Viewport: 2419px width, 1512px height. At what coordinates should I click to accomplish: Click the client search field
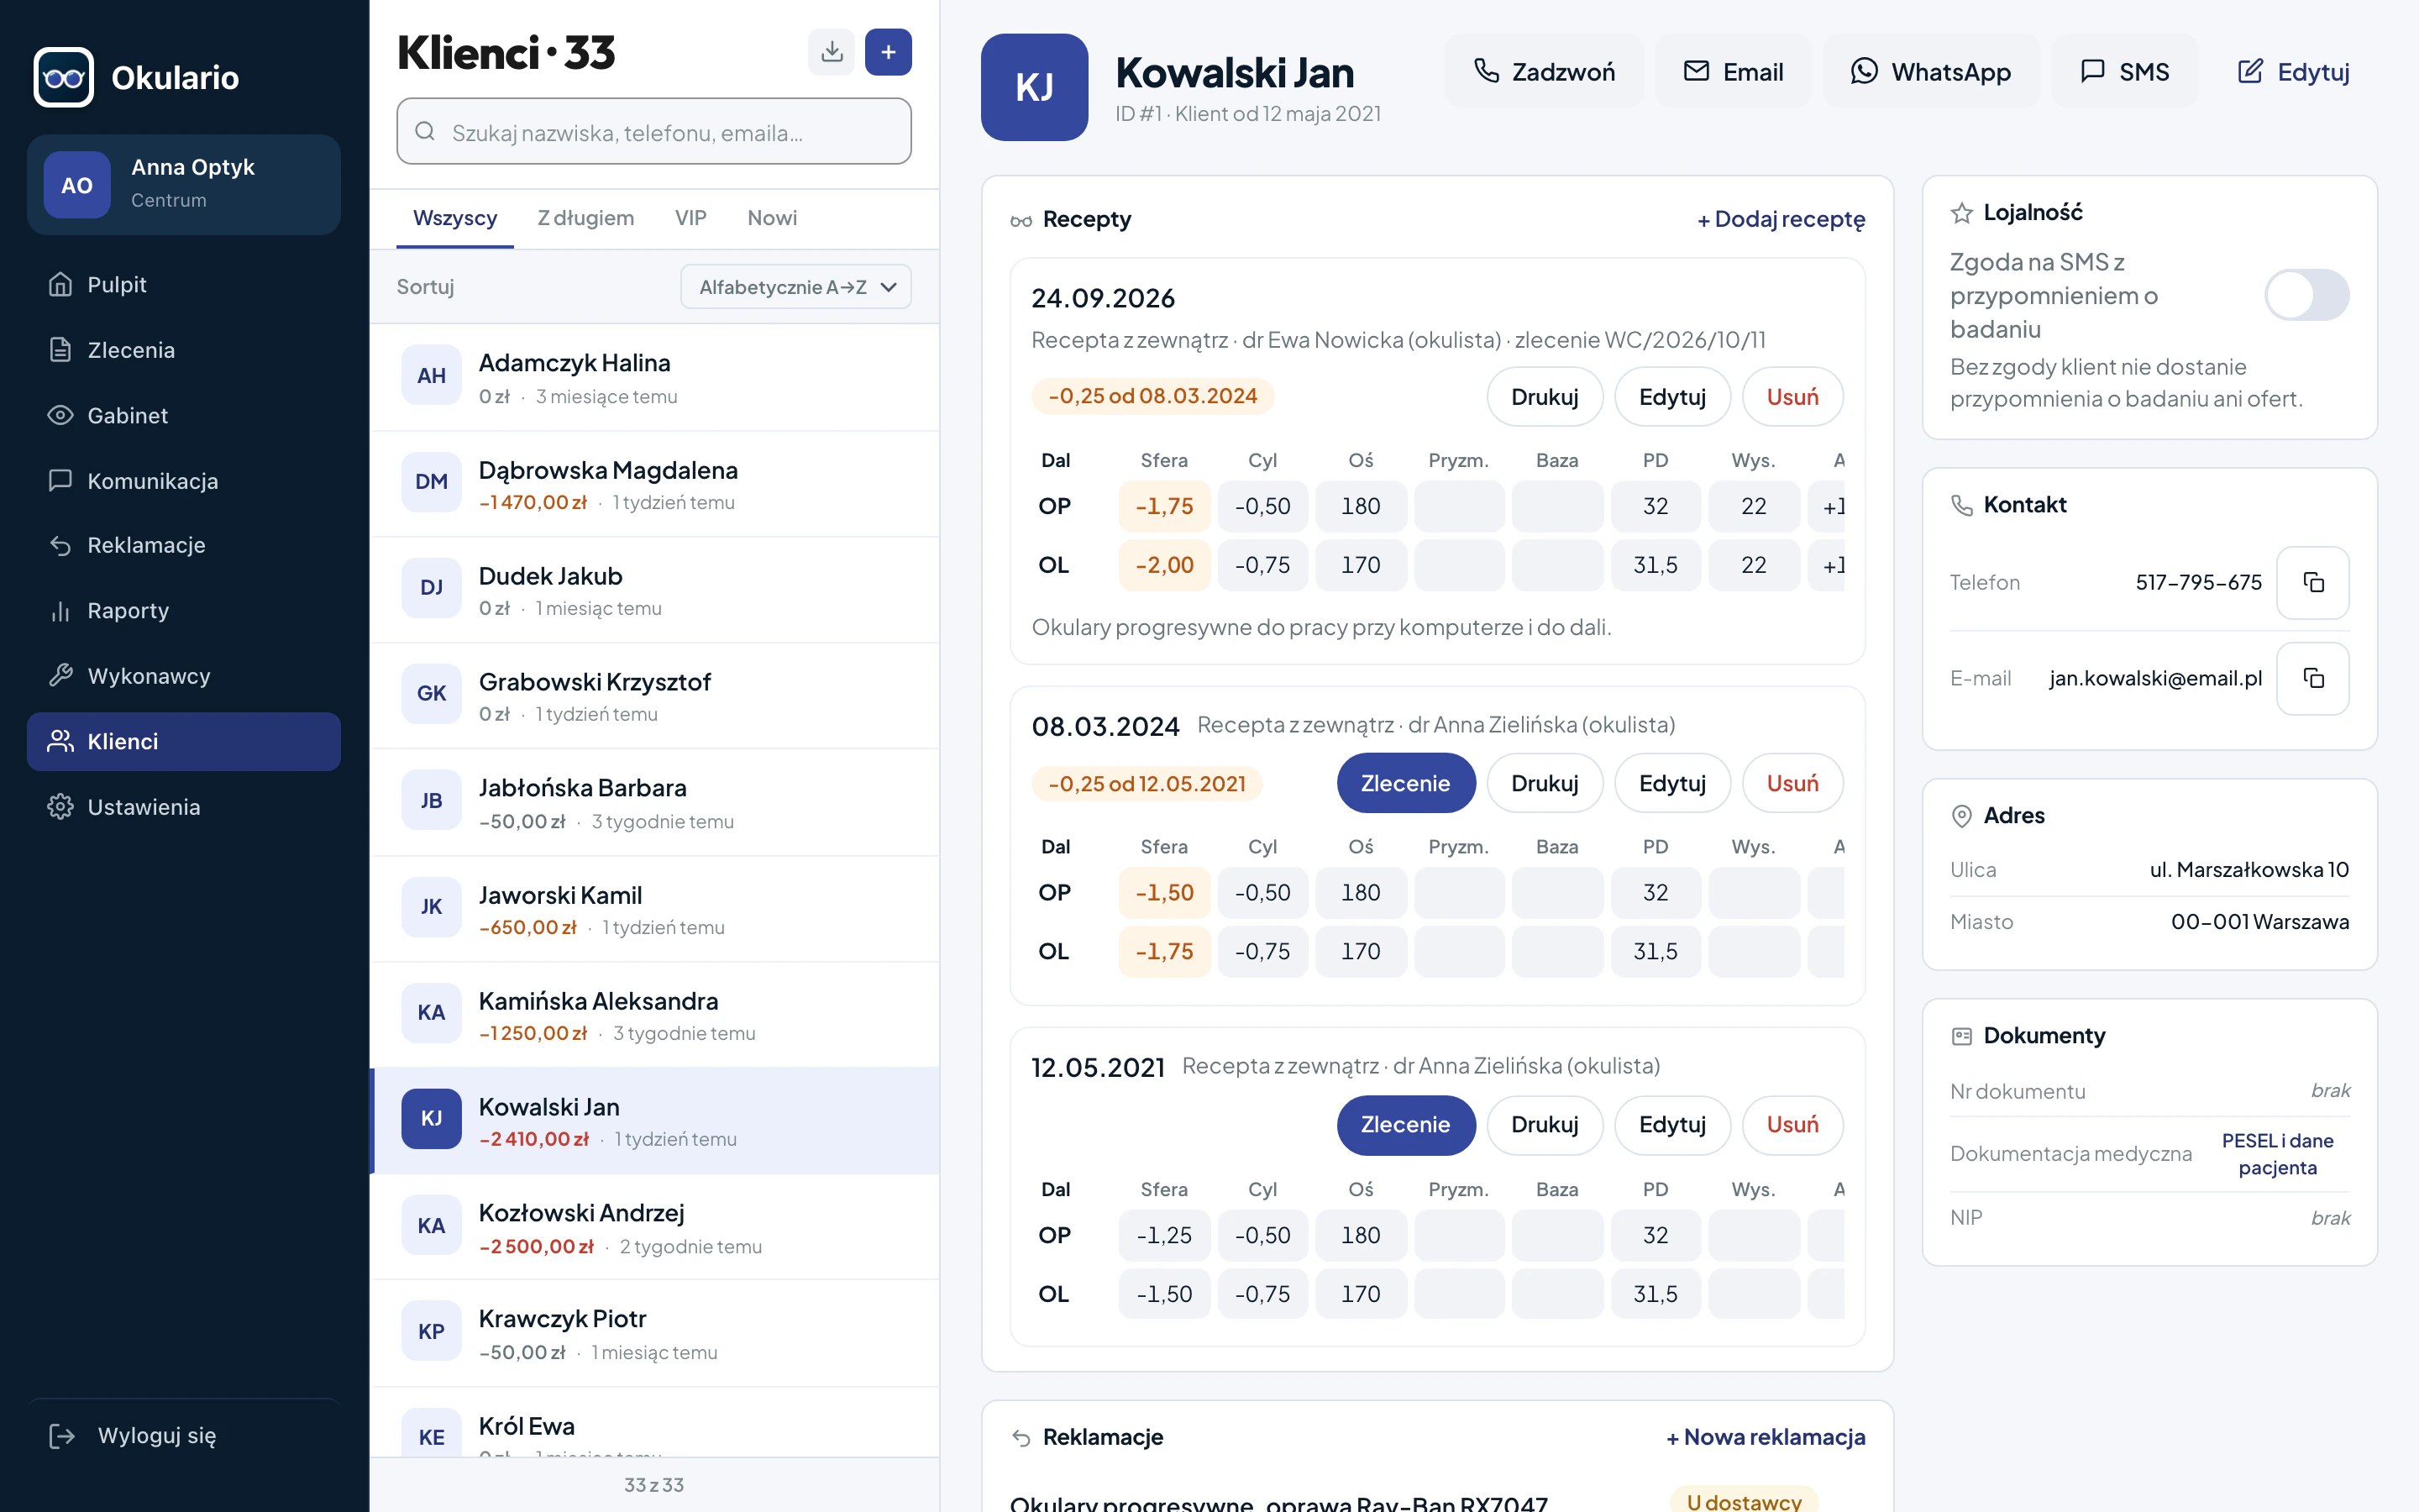(x=653, y=131)
